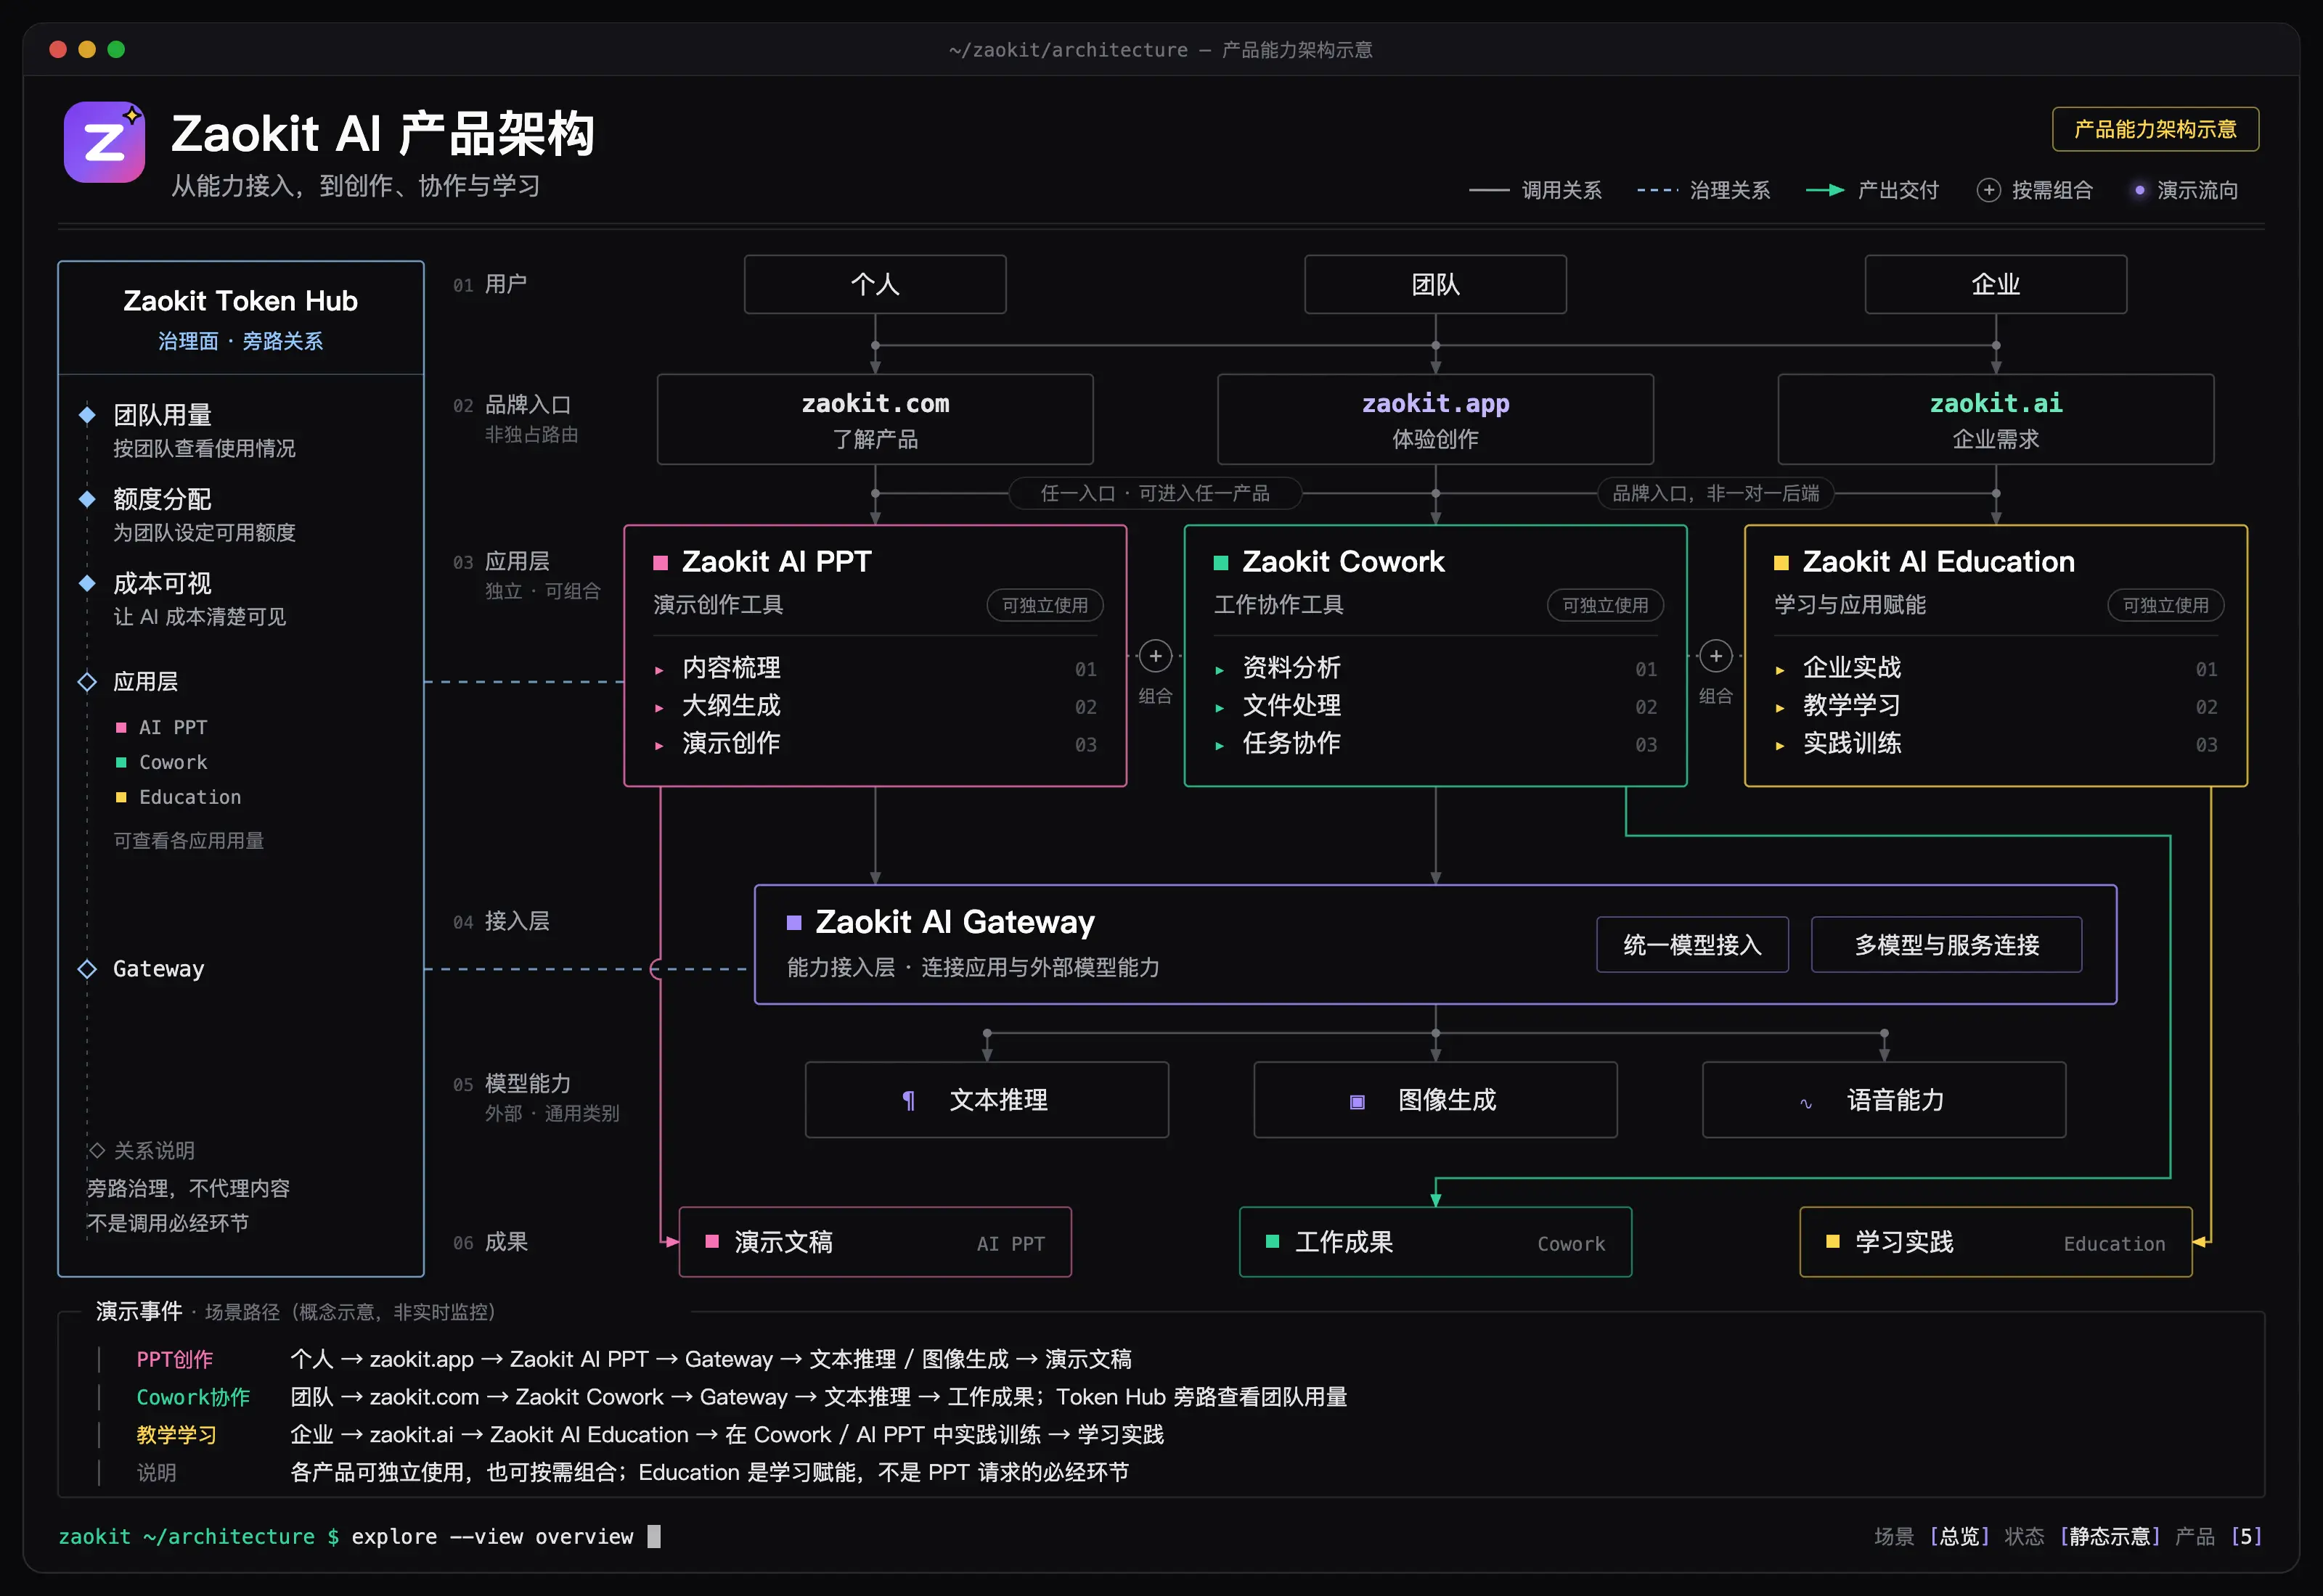Expand the 任务协作 item arrow
This screenshot has width=2323, height=1596.
tap(1220, 746)
